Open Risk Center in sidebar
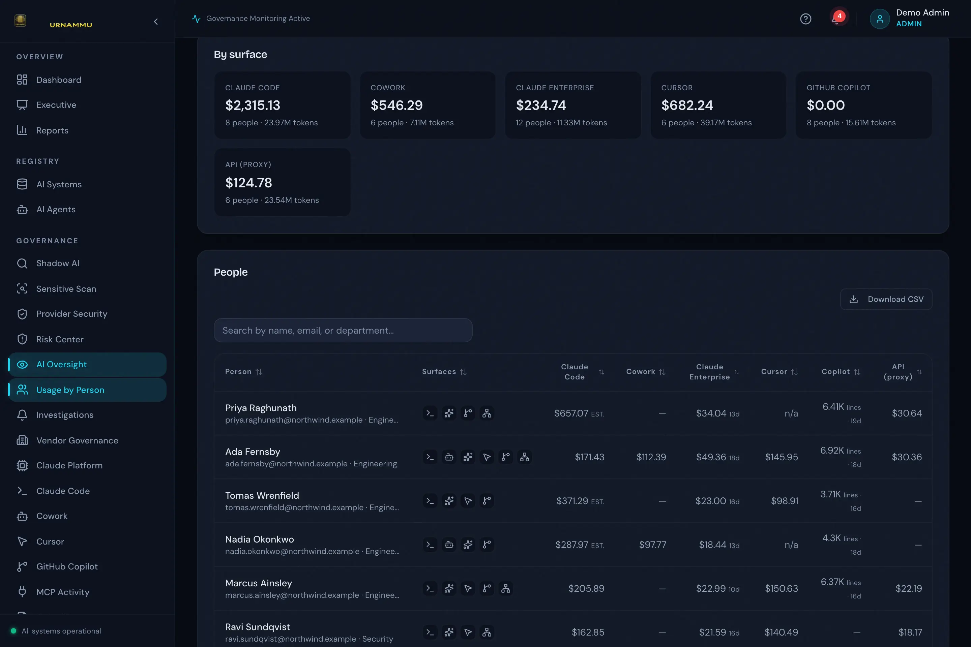Image resolution: width=971 pixels, height=647 pixels. [87, 339]
